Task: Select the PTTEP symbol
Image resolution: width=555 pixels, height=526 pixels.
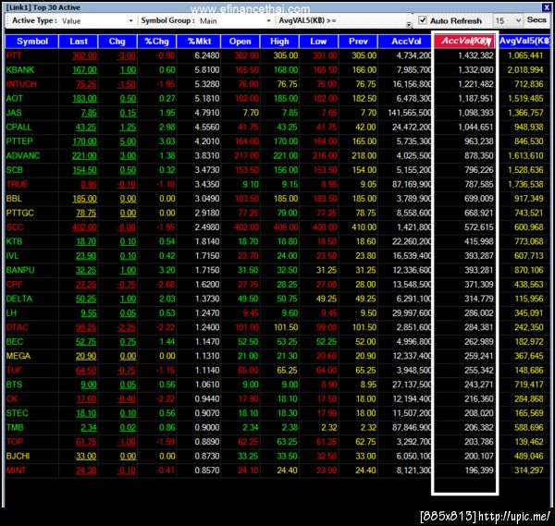Action: 19,141
